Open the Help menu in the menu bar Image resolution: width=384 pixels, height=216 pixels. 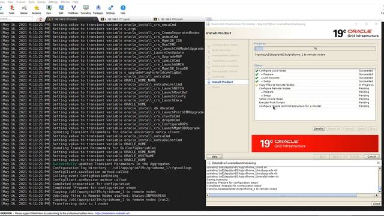click(75, 2)
